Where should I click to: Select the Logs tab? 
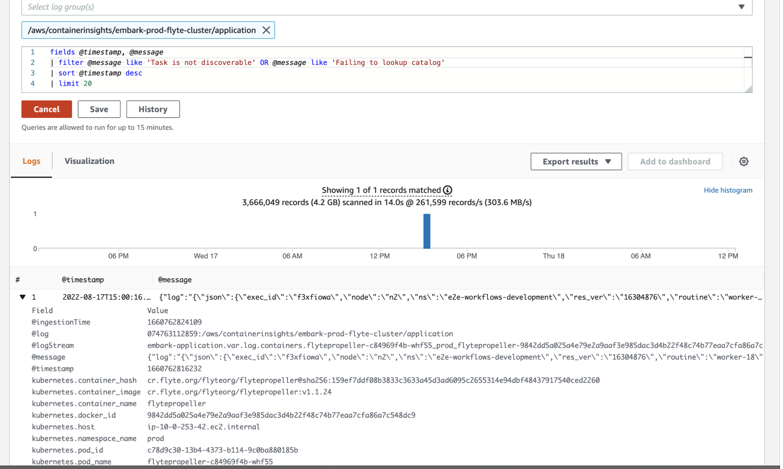click(x=31, y=161)
